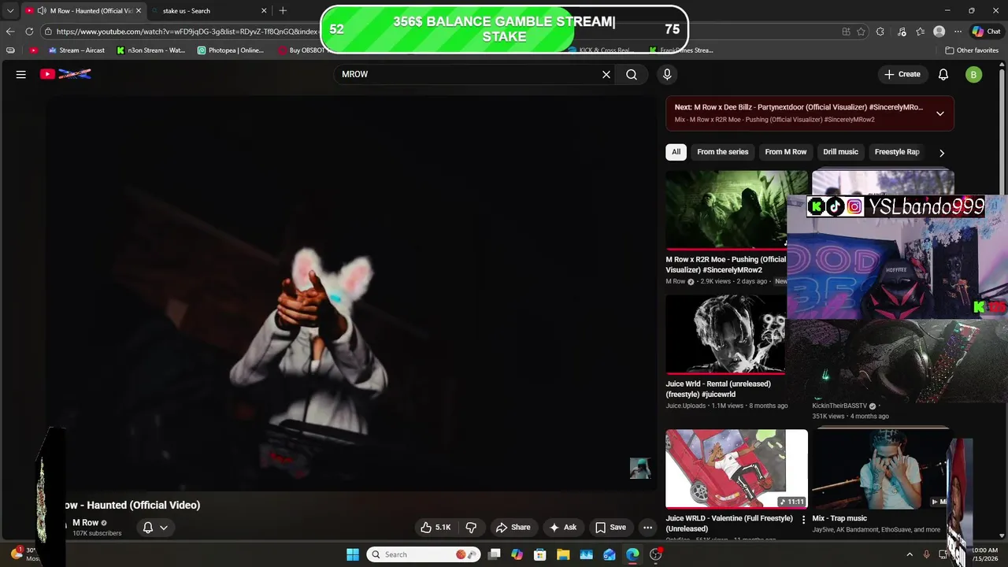Screen dimensions: 1008x567
Task: Open Other favorites folder
Action: pyautogui.click(x=972, y=50)
